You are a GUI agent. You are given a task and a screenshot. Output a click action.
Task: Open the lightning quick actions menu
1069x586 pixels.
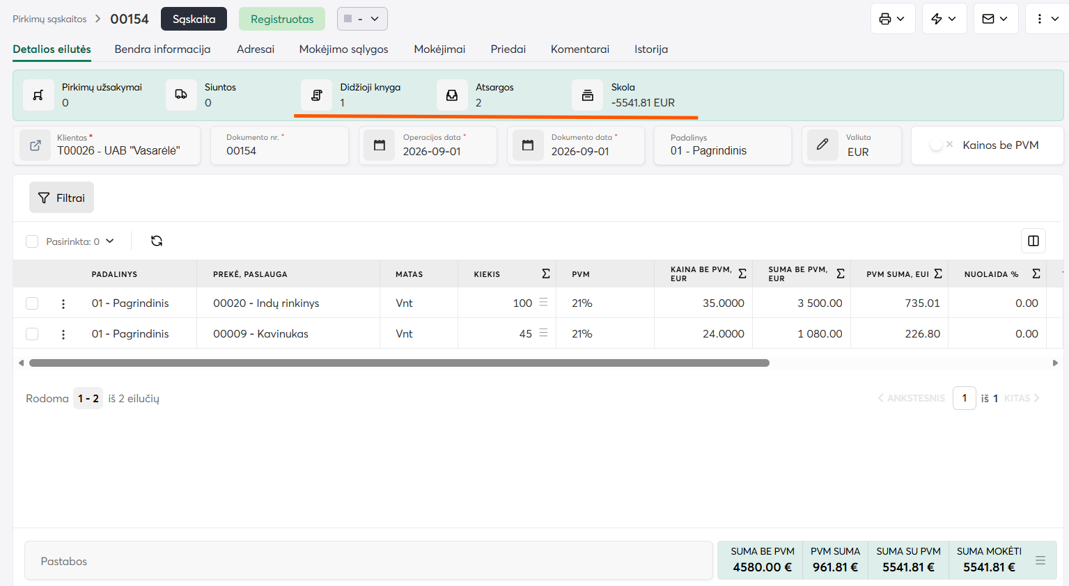coord(944,19)
